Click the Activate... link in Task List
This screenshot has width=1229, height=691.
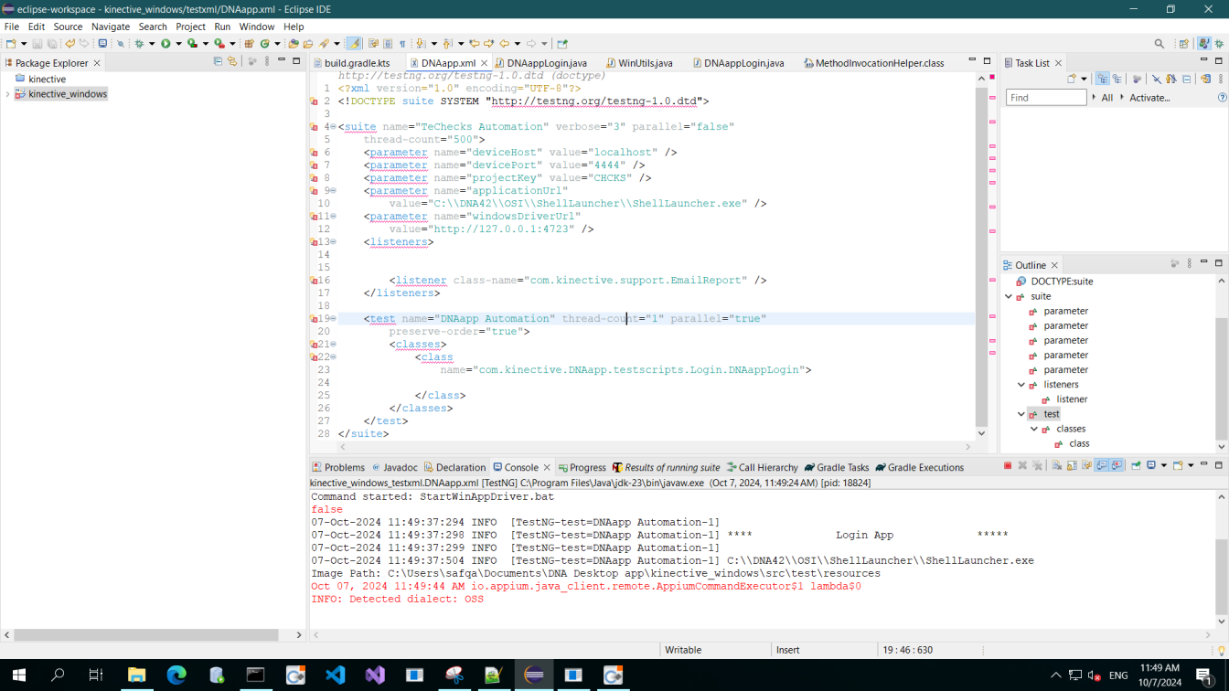click(x=1149, y=98)
